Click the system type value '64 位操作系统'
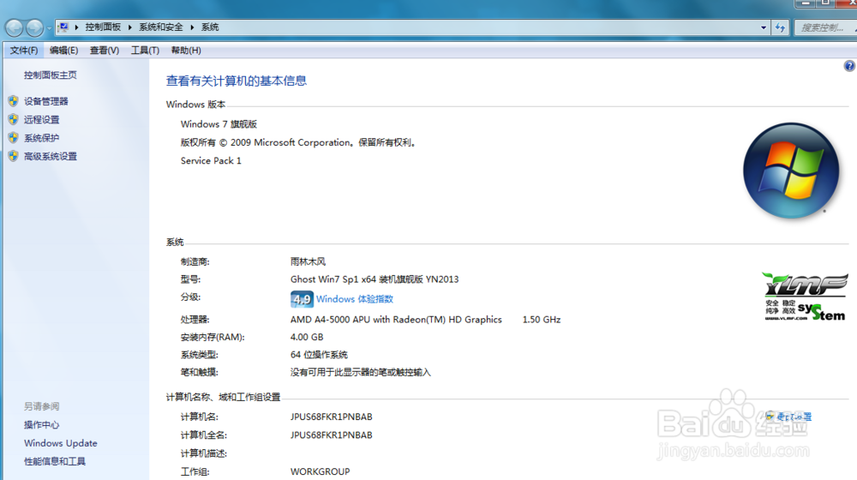Screen dimensions: 857x480 [319, 355]
